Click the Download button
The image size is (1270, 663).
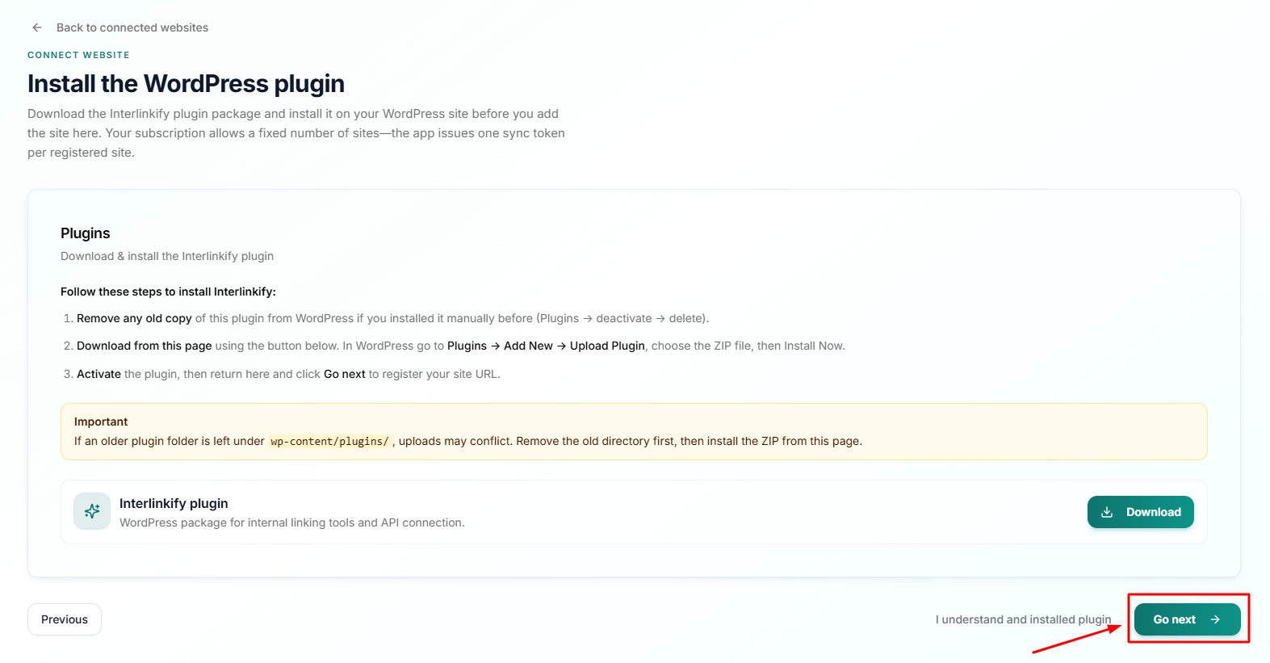pyautogui.click(x=1140, y=512)
